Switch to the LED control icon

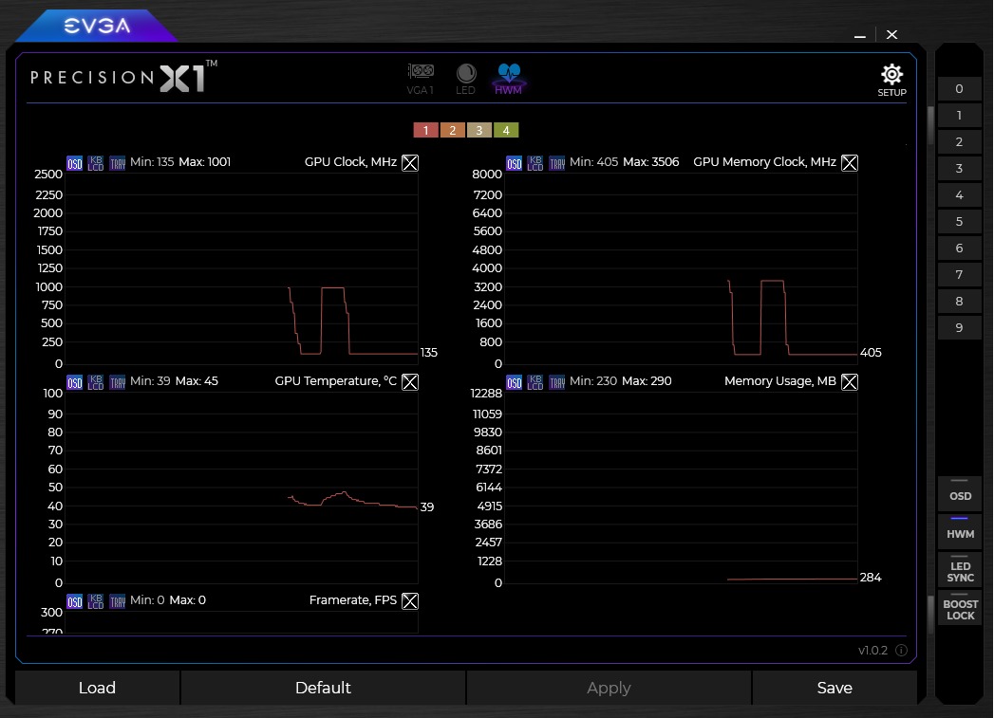coord(465,77)
